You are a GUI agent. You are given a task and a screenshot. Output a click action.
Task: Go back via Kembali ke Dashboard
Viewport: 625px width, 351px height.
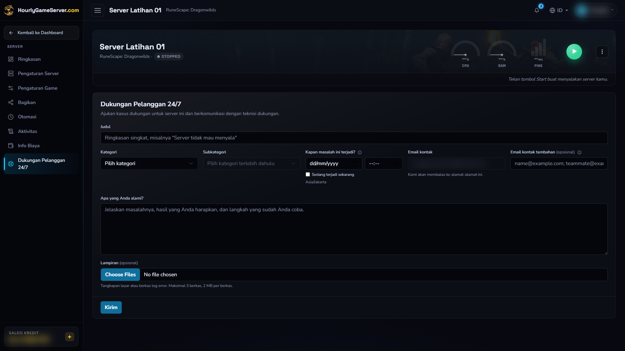[41, 33]
